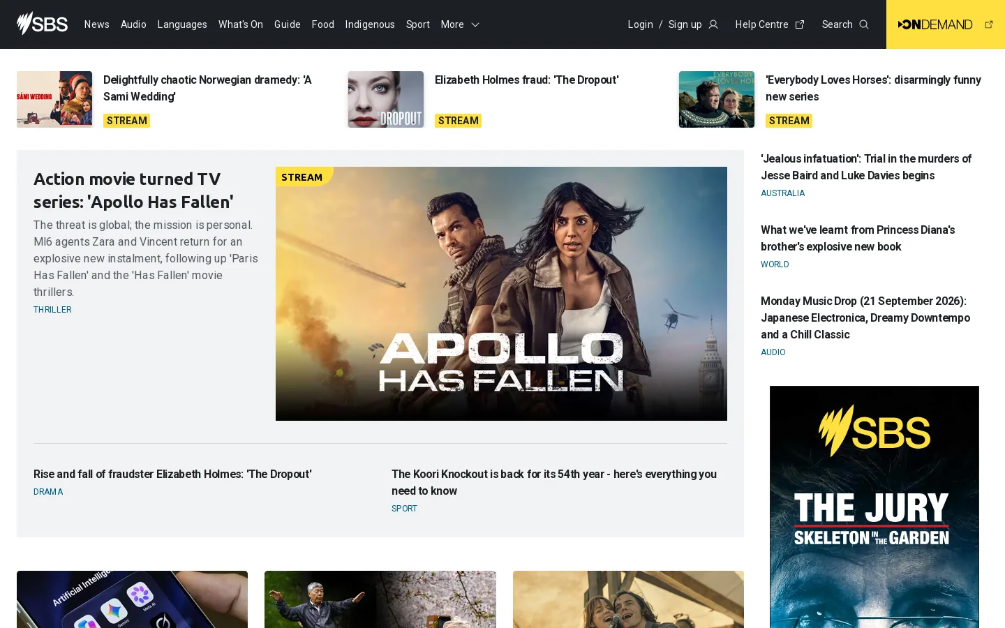Go to What's On section
The height and width of the screenshot is (628, 1005).
click(x=241, y=24)
